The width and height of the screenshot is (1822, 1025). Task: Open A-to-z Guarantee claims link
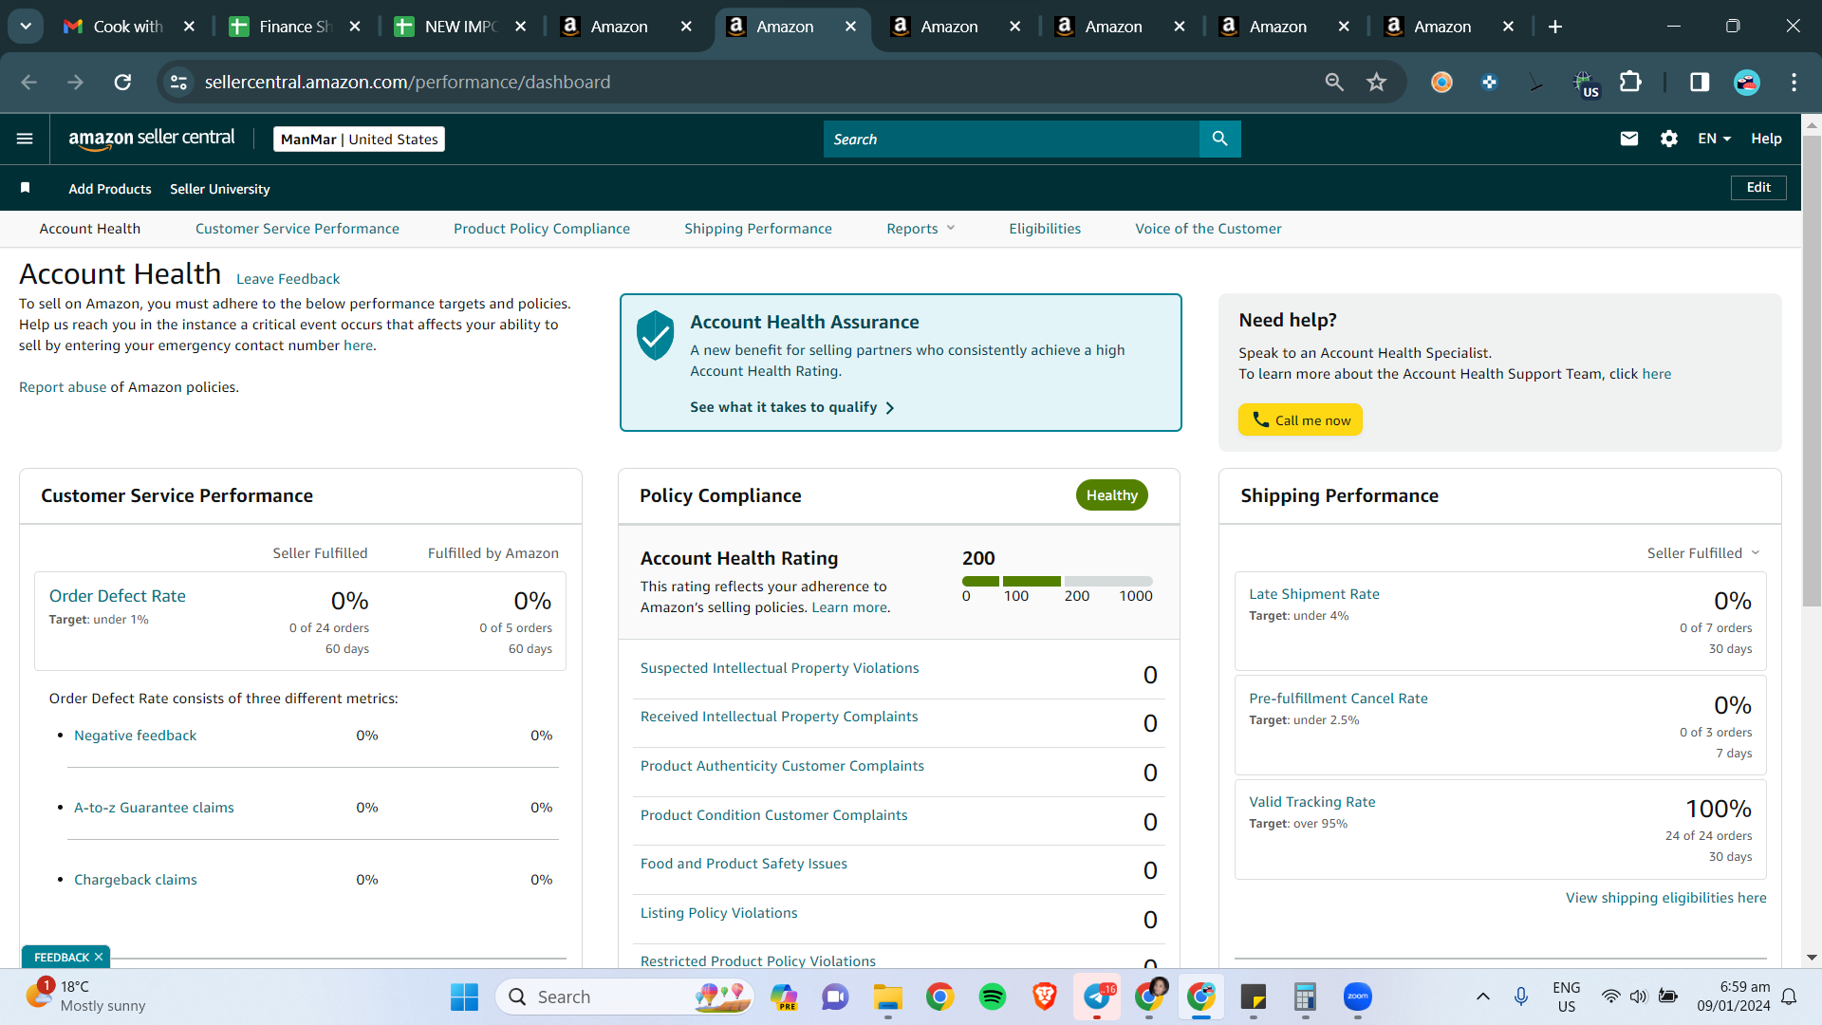coord(154,808)
